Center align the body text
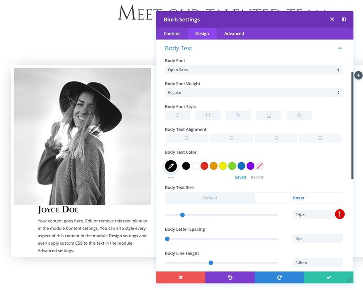 (231, 138)
